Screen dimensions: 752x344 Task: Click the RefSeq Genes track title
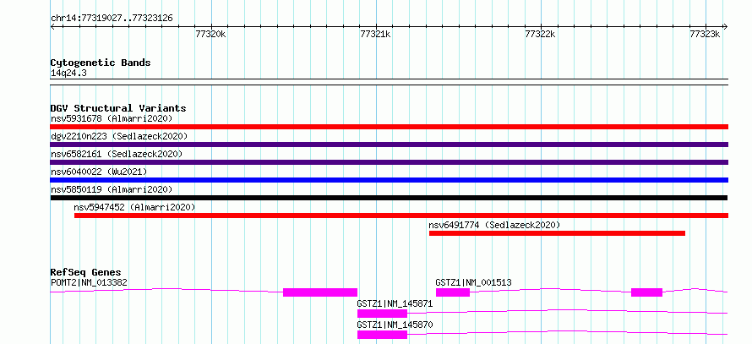tap(85, 272)
